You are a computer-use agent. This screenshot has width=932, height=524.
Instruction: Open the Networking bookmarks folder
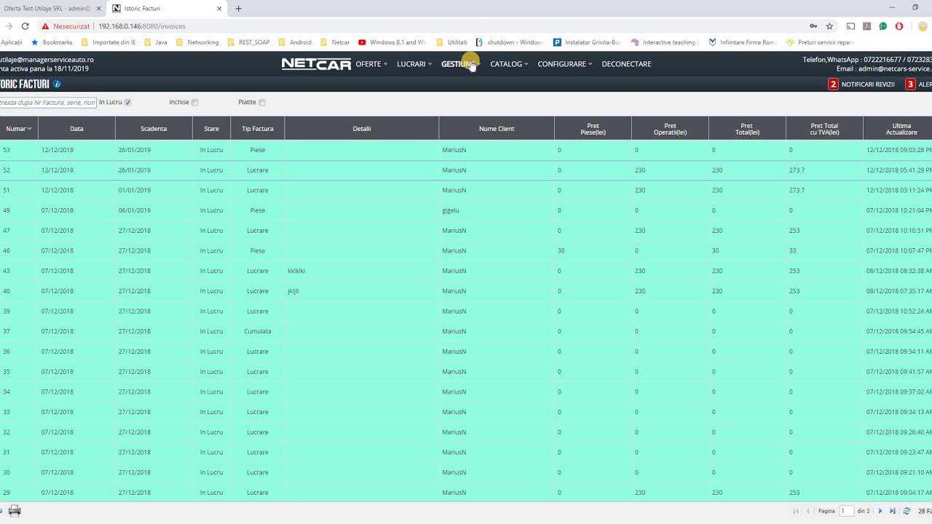tap(197, 42)
